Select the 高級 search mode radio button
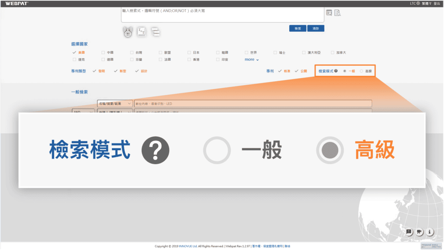Screen dimensions: 444x250 coord(362,71)
